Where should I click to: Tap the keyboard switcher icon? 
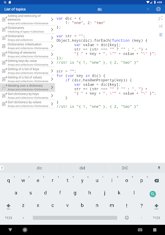click(140, 229)
